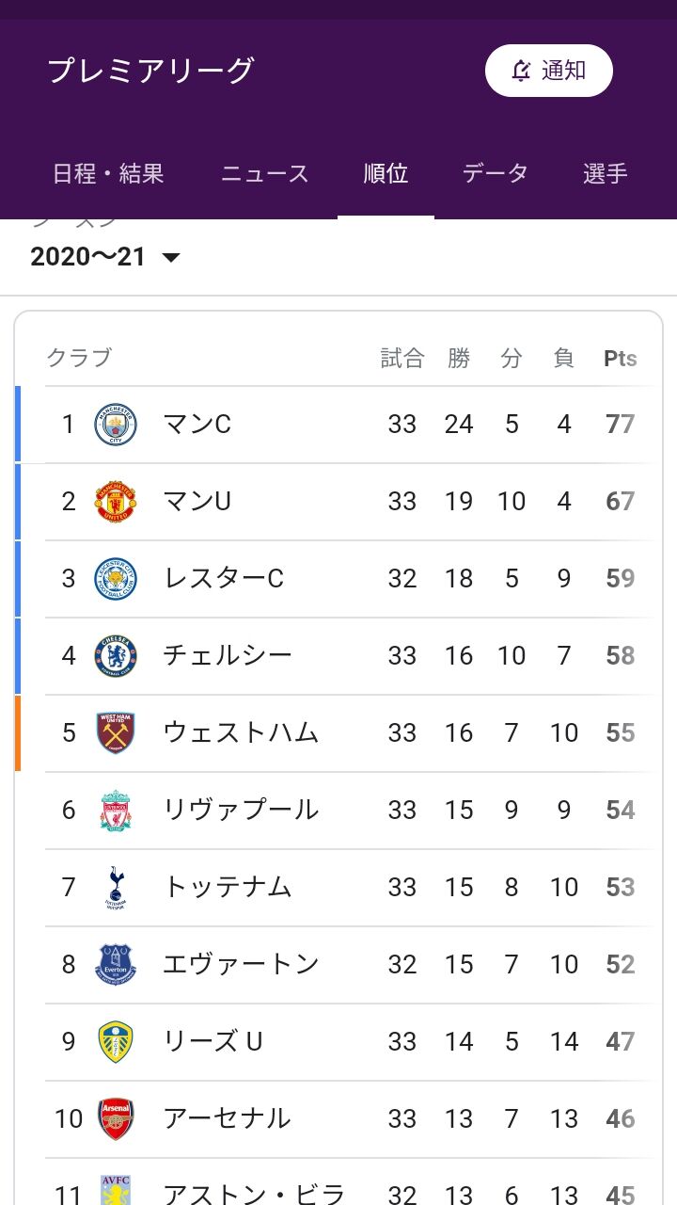This screenshot has width=677, height=1205.
Task: Open the 2020〜21 season dropdown
Action: (105, 257)
